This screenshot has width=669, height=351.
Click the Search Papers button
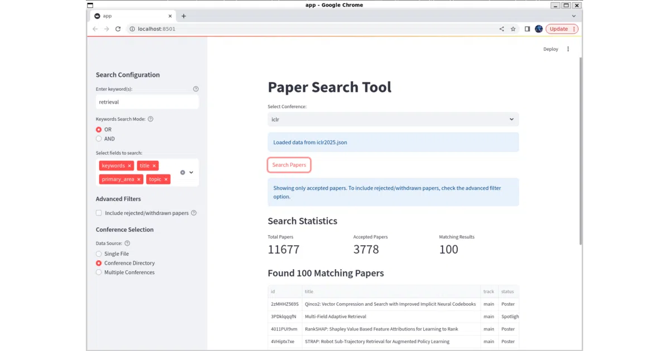point(289,165)
